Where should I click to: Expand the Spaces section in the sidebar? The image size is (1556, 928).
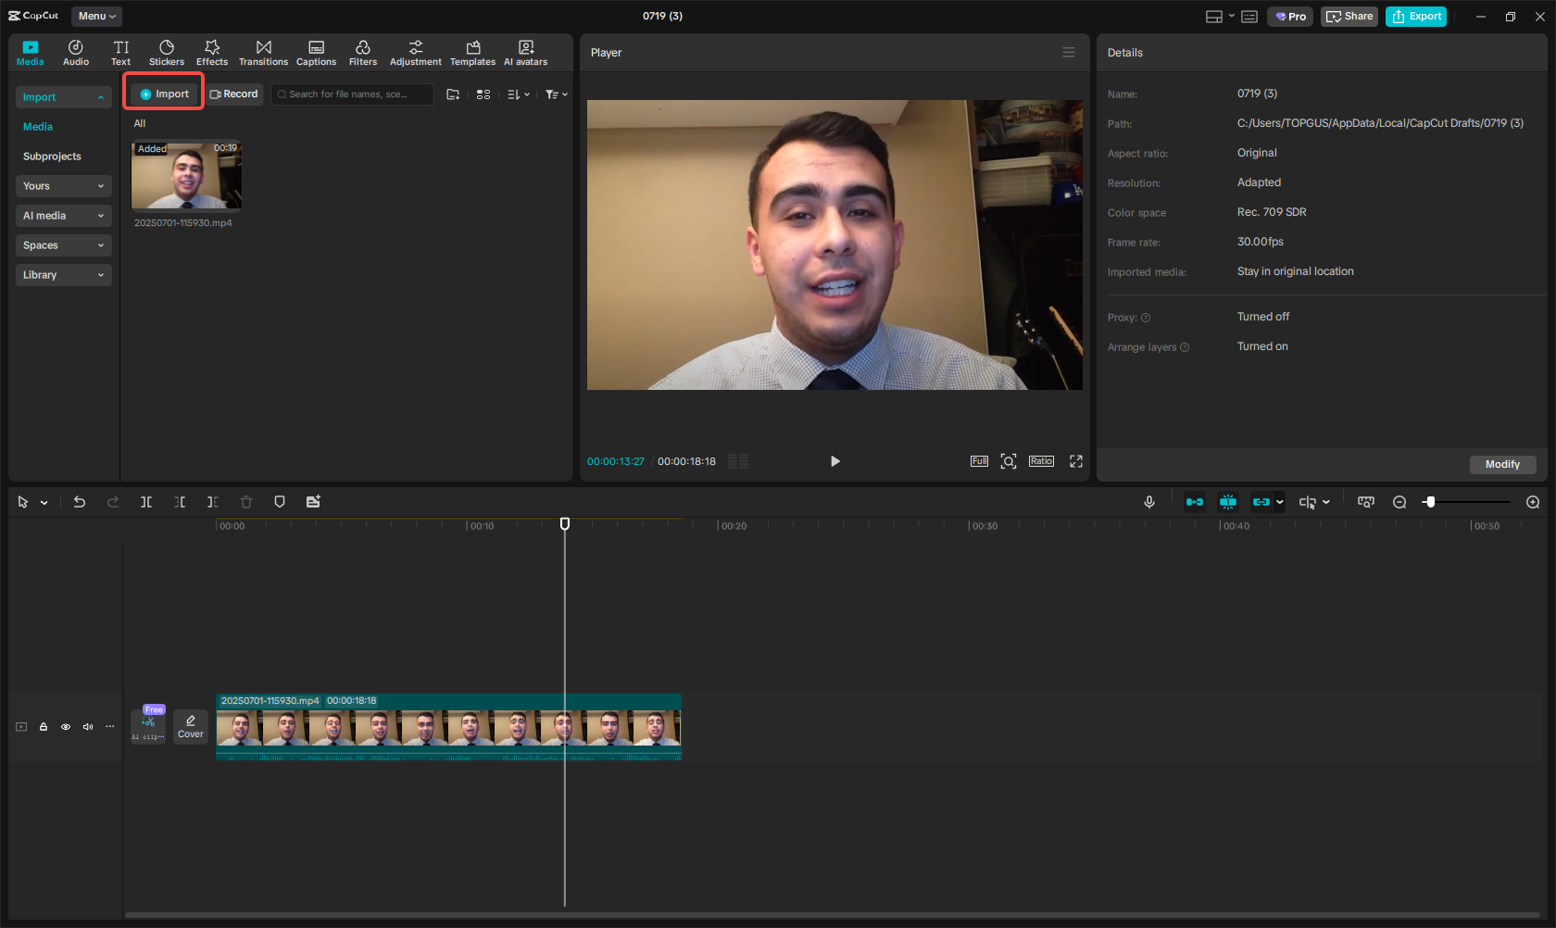pyautogui.click(x=63, y=245)
